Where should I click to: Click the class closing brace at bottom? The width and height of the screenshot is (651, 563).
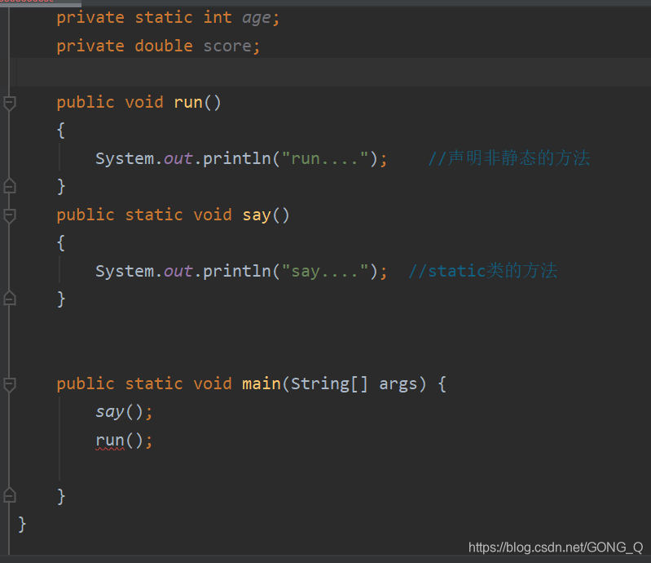(x=22, y=525)
